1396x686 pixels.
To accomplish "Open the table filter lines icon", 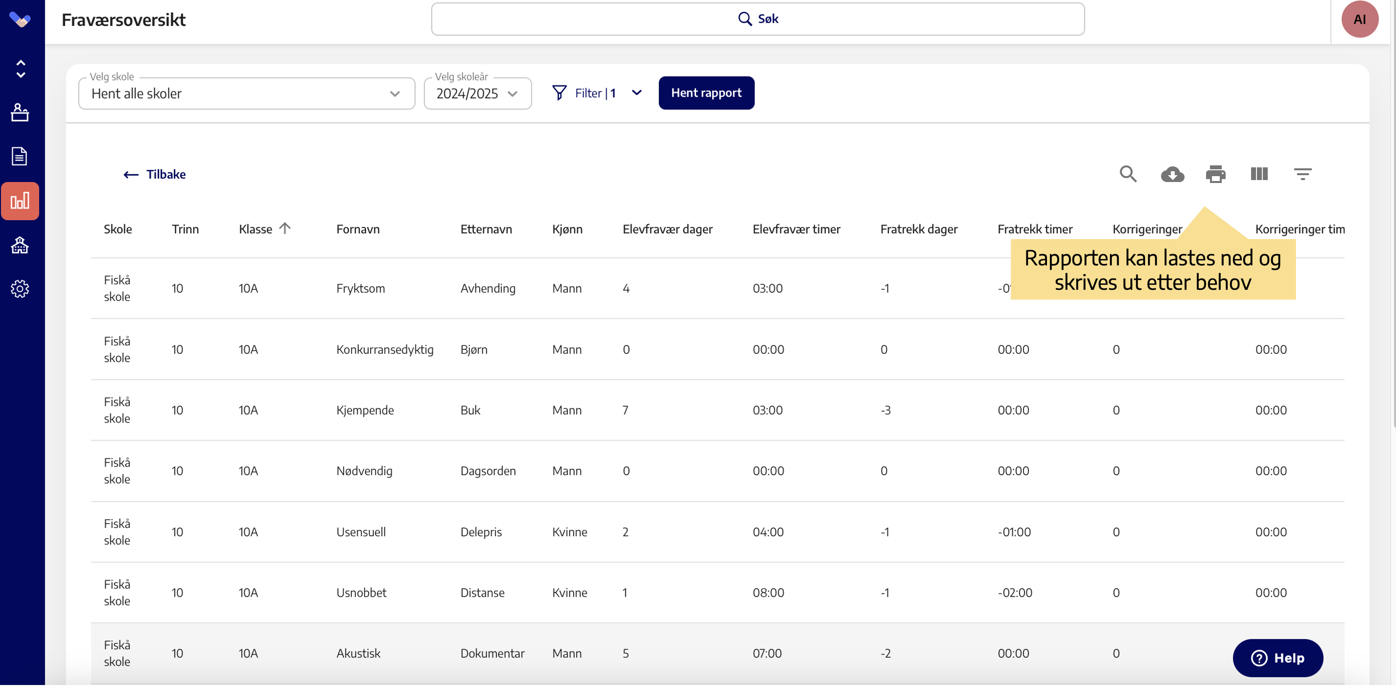I will [1302, 174].
